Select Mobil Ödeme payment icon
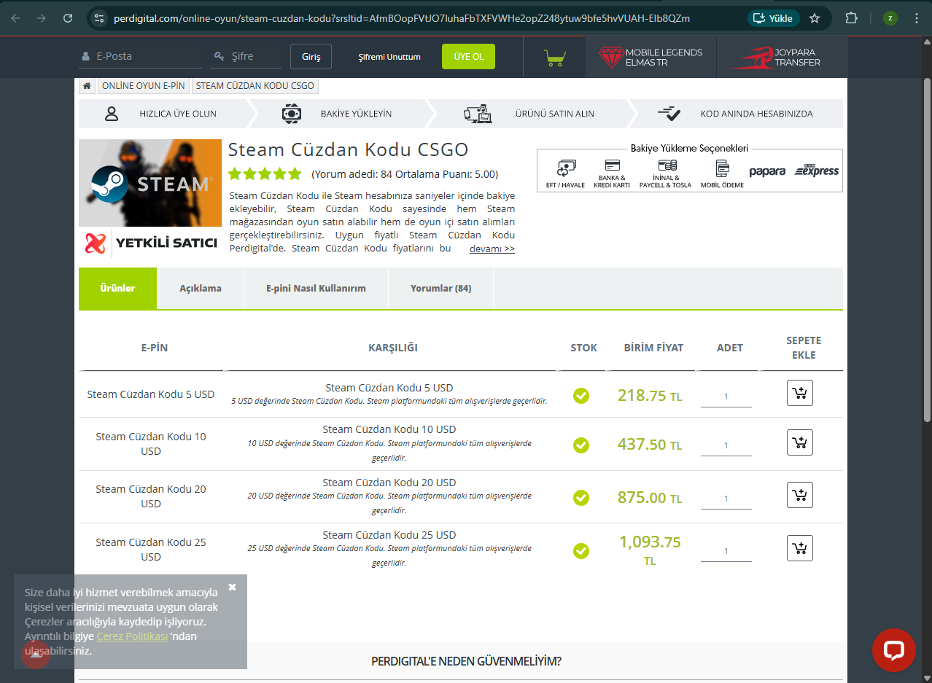 pos(723,173)
